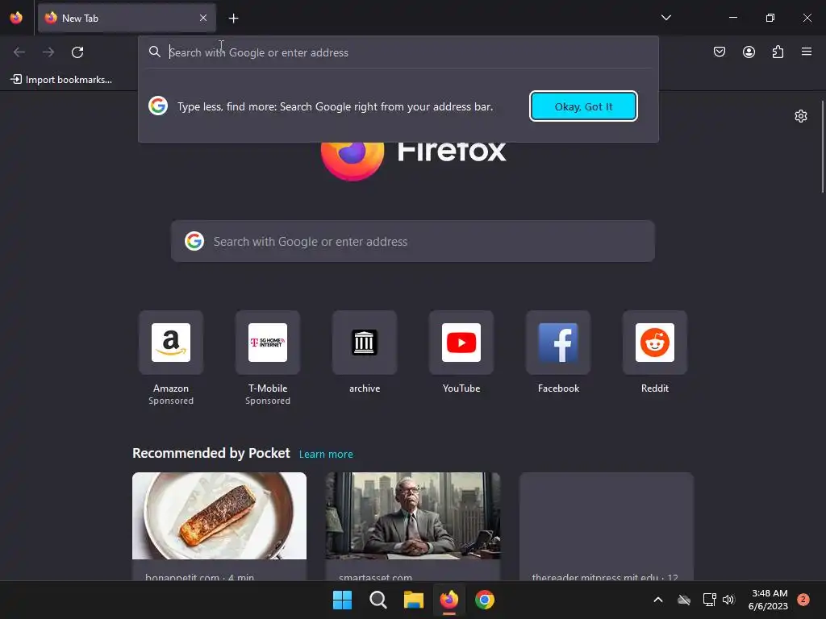Open Windows taskbar search

[378, 600]
